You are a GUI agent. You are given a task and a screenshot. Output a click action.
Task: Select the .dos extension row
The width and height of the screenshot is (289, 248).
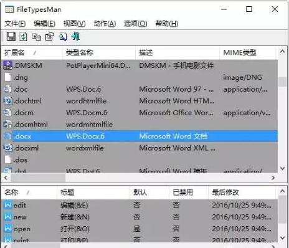tap(140, 160)
